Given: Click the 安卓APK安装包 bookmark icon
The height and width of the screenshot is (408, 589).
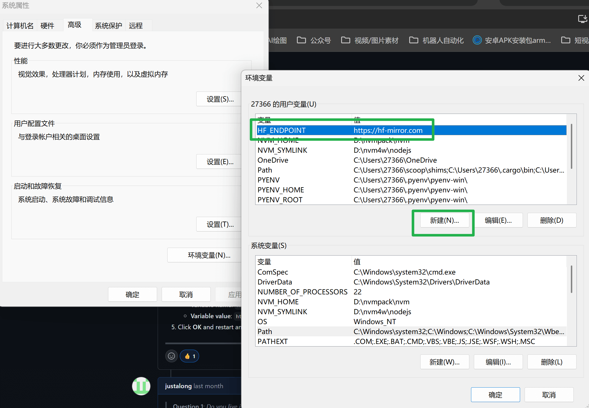Looking at the screenshot, I should click(477, 40).
